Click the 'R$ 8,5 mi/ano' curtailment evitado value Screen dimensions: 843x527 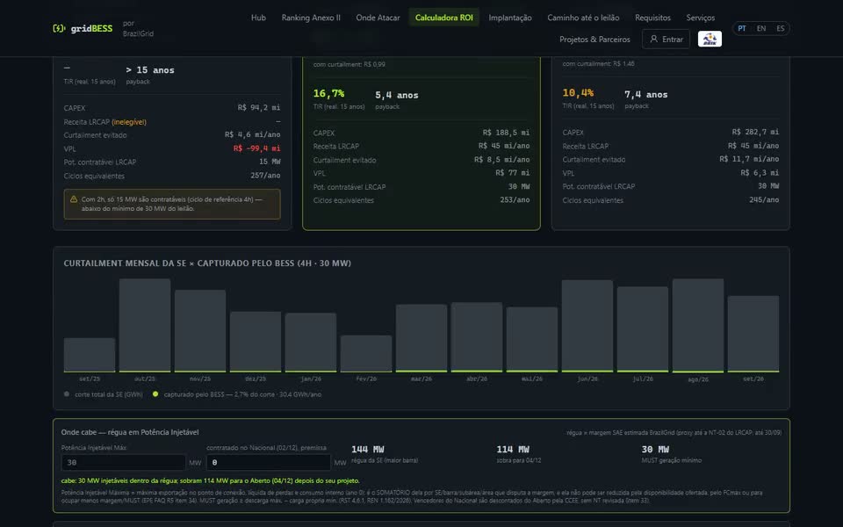point(501,160)
